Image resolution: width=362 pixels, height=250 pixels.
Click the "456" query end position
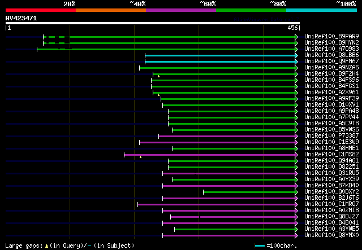293,28
